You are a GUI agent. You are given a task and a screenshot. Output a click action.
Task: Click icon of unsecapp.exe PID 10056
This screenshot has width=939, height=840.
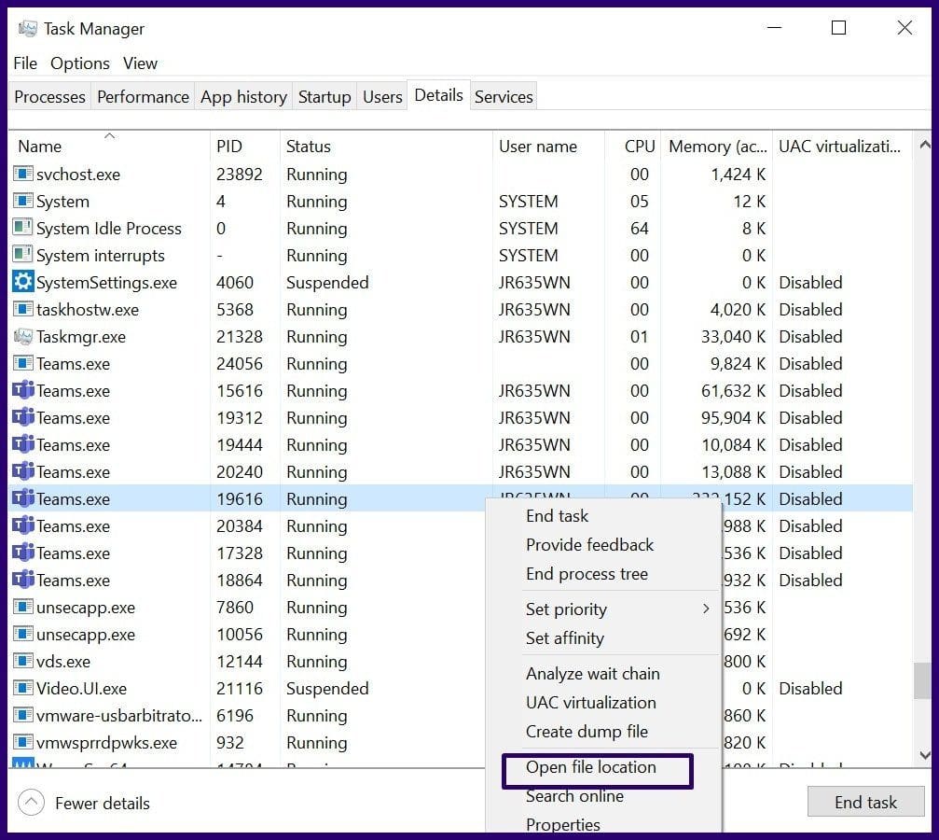[22, 634]
